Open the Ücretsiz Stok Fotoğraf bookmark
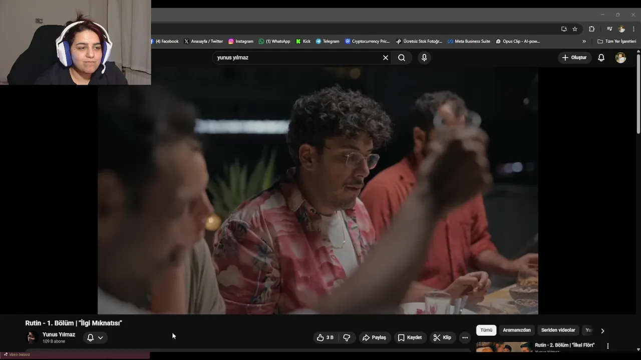Screen dimensions: 641x360 419,41
